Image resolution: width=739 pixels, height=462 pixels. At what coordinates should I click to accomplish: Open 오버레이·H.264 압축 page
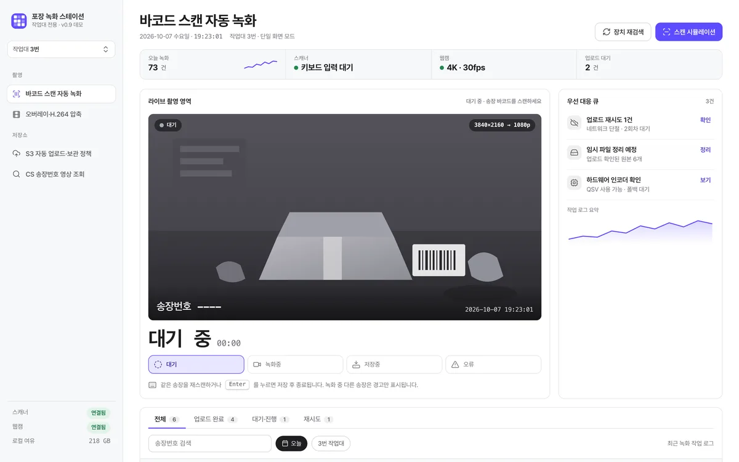click(x=61, y=114)
